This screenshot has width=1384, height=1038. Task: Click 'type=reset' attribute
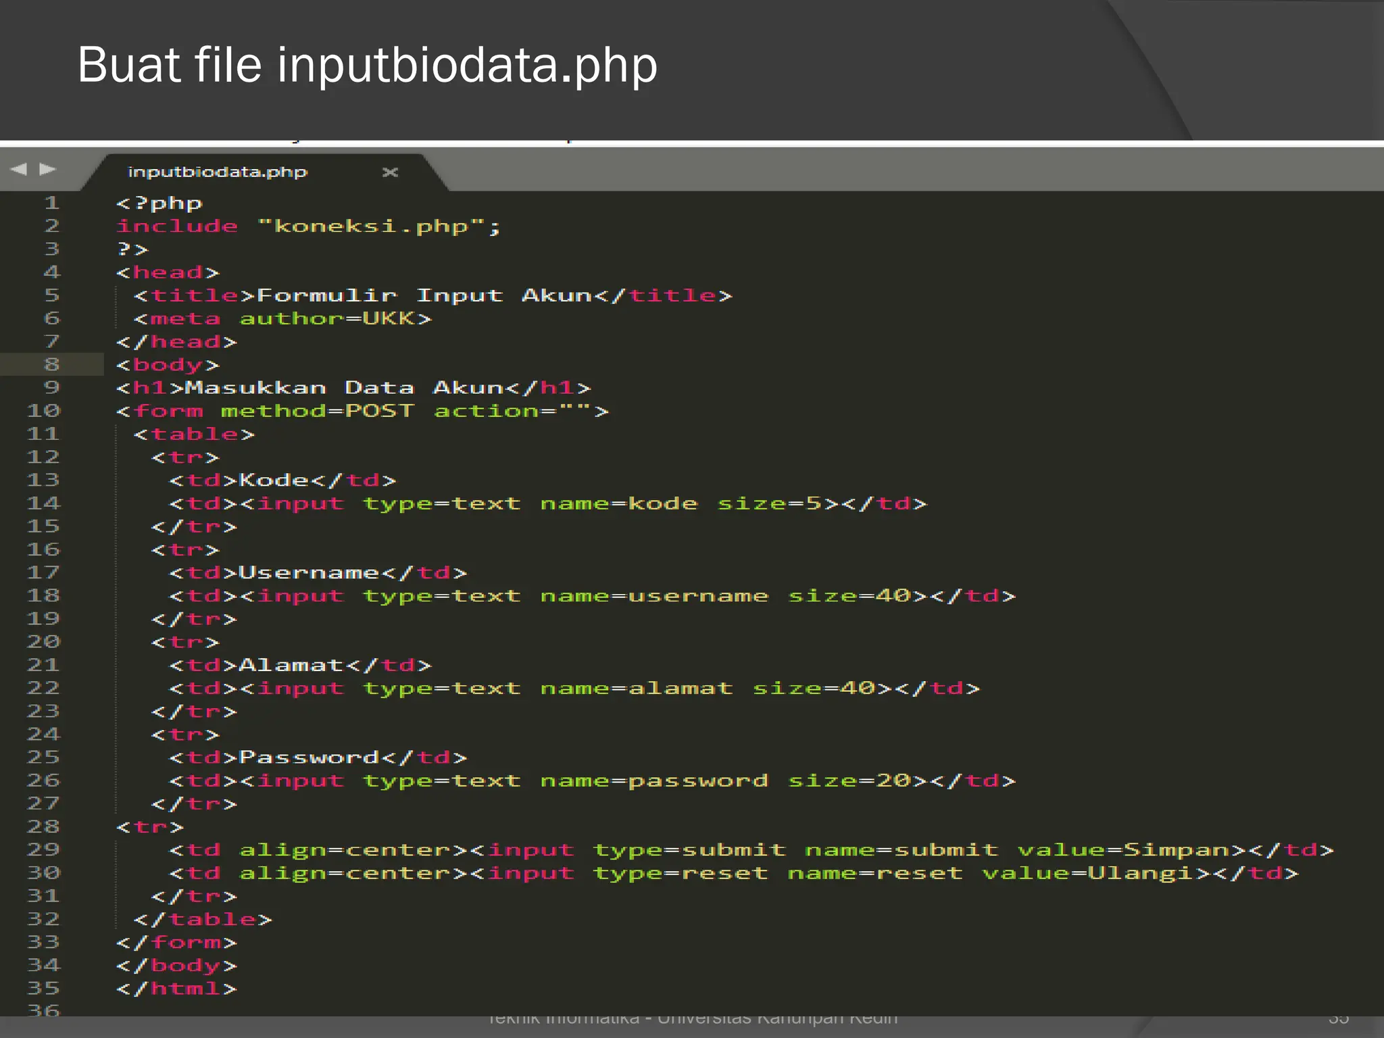tap(681, 873)
